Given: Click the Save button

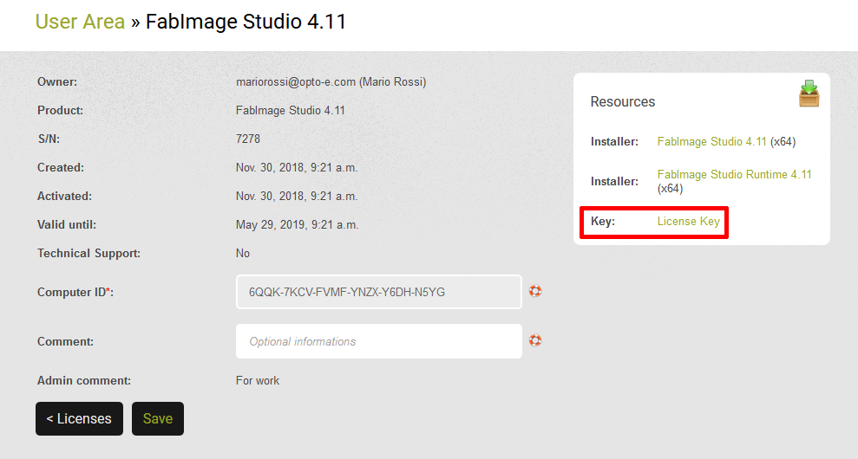Looking at the screenshot, I should point(158,418).
